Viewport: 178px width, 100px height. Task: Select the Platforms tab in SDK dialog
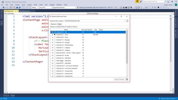54,24
